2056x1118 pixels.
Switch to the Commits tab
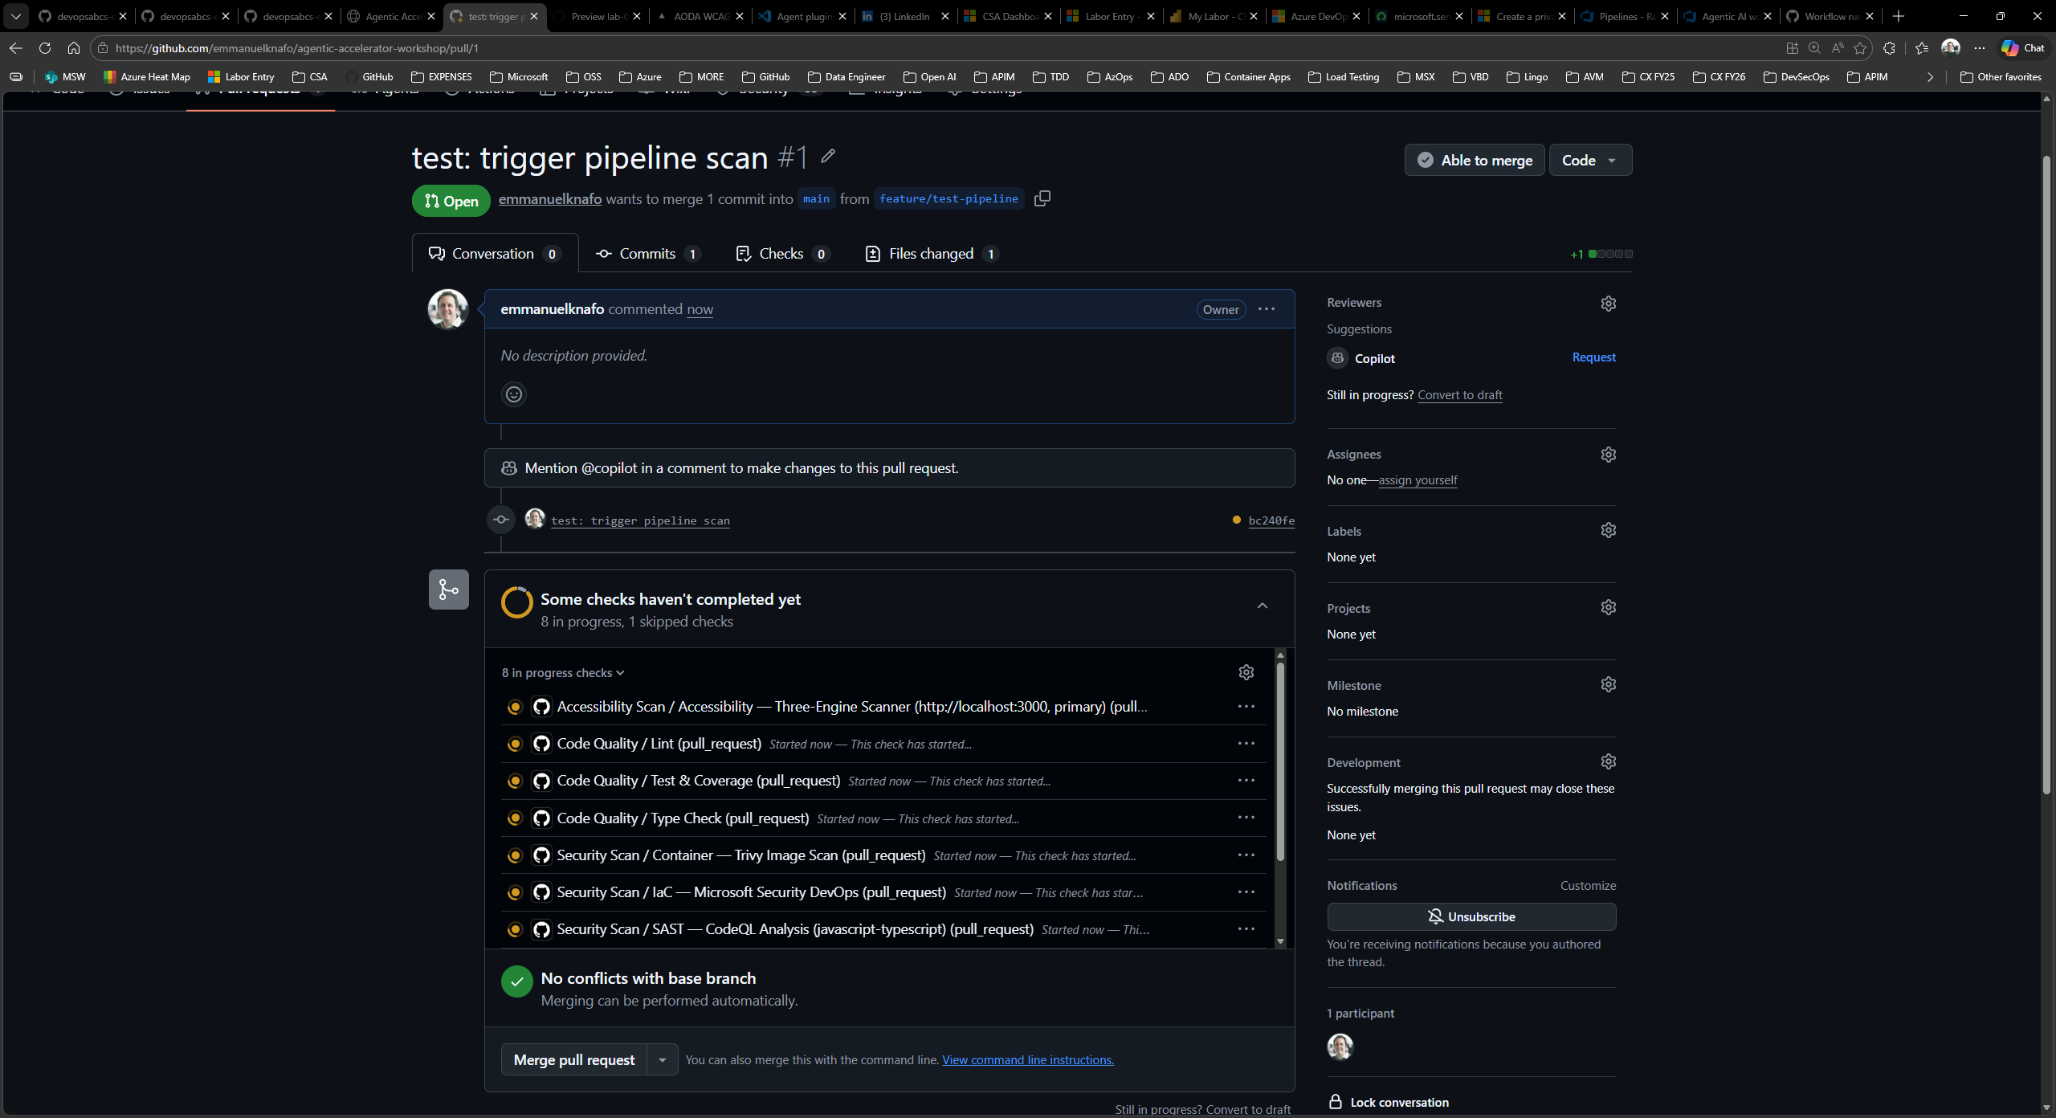pos(648,253)
